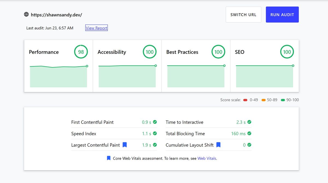Click the 1.9 s Largest Contentful Paint value

pyautogui.click(x=147, y=145)
